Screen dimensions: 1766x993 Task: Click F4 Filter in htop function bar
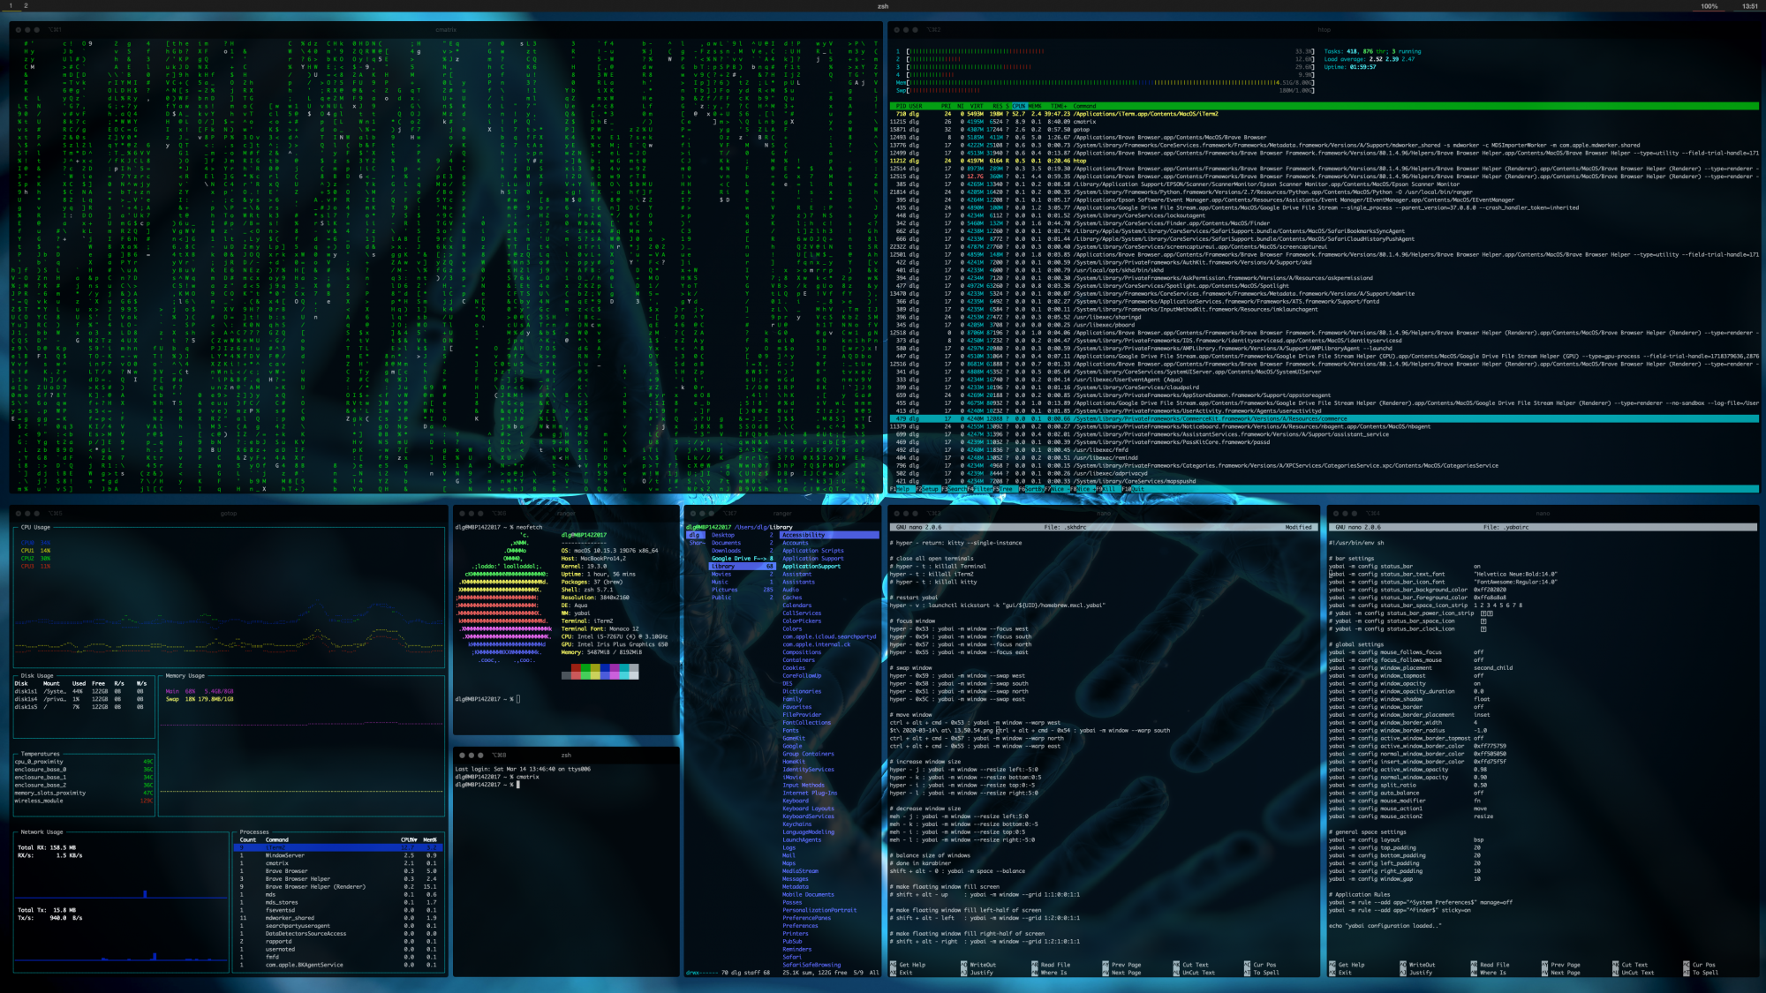click(979, 489)
